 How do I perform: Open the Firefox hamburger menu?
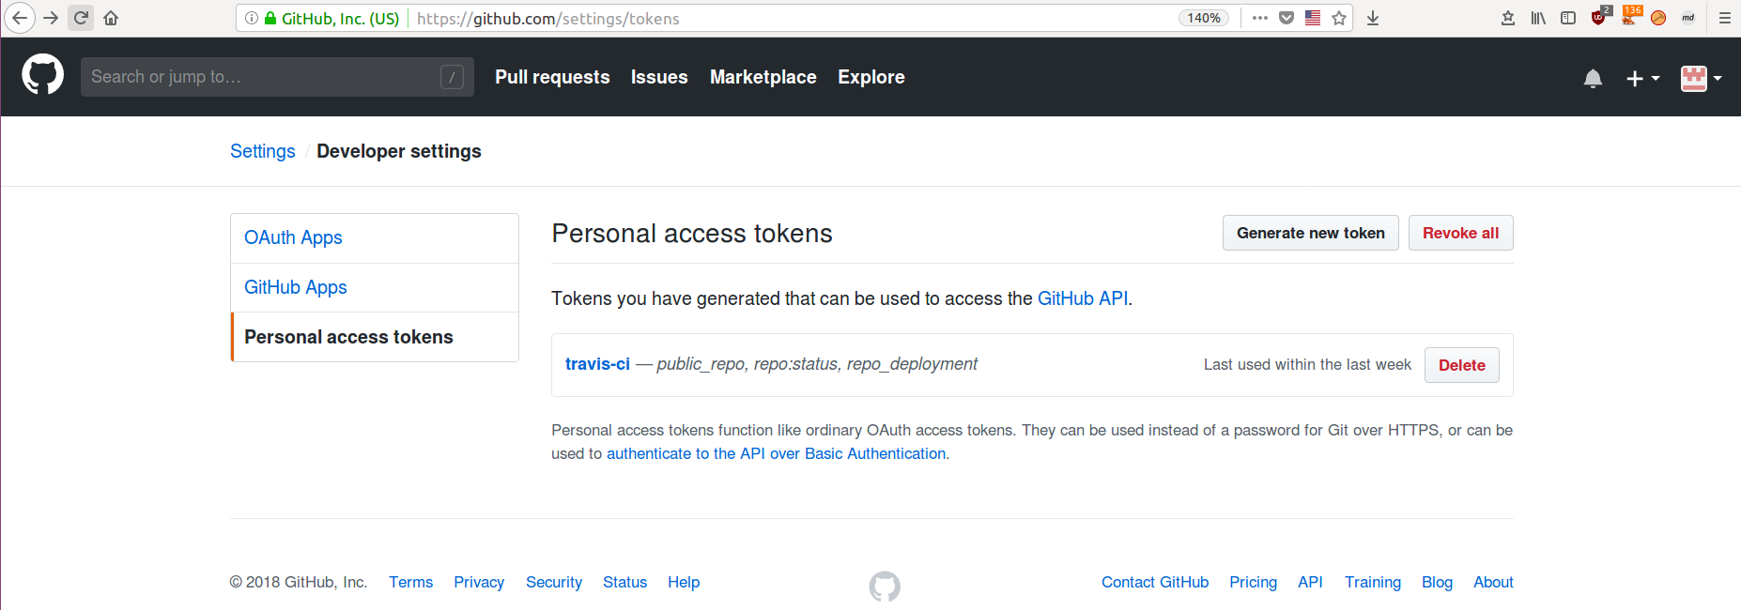[x=1725, y=18]
